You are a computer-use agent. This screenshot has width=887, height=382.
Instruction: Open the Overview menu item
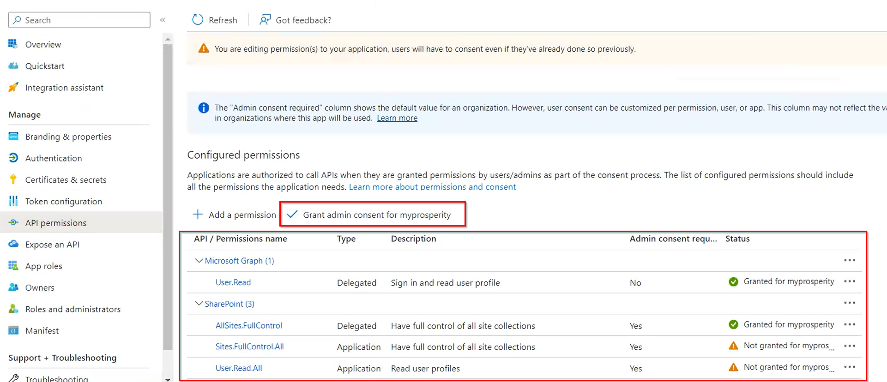pos(43,44)
